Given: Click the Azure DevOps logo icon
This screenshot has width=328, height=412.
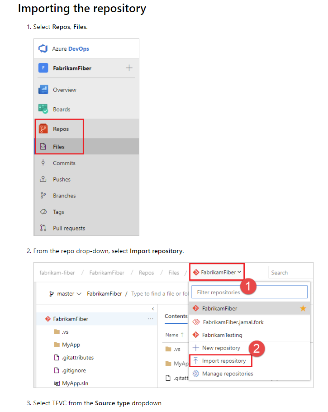Looking at the screenshot, I should (43, 49).
